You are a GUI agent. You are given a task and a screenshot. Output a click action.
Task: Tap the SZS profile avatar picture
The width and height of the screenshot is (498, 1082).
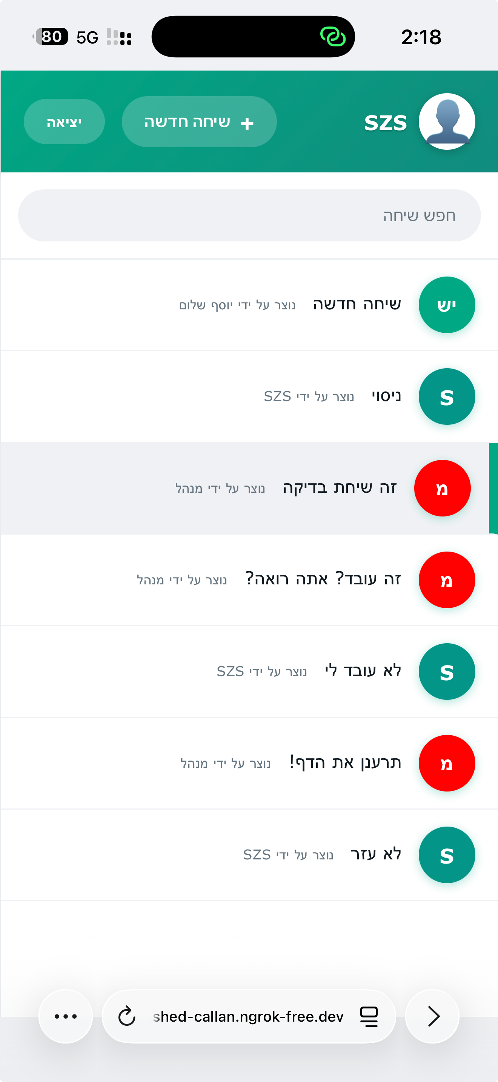coord(447,121)
